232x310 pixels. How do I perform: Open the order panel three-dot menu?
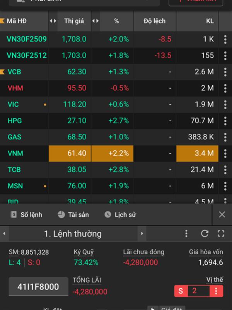pos(186,234)
